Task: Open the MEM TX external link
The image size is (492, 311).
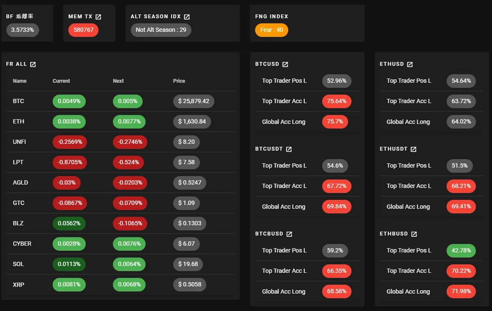Action: (98, 17)
